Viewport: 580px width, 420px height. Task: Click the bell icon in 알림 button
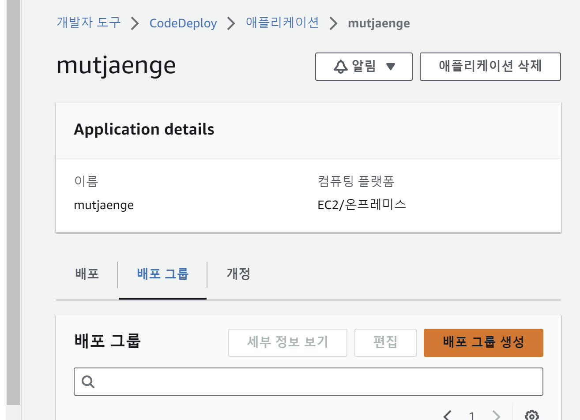[x=340, y=67]
